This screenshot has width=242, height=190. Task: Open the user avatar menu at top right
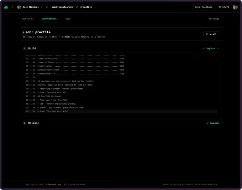pos(235,7)
